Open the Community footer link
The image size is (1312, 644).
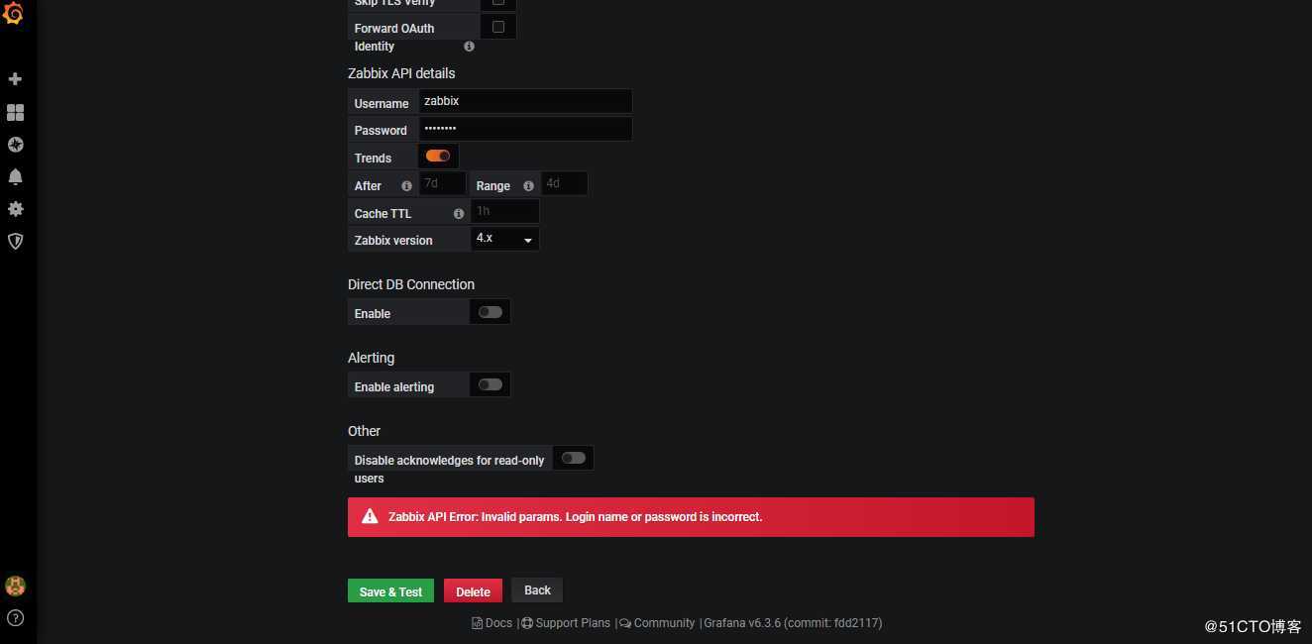(x=657, y=623)
